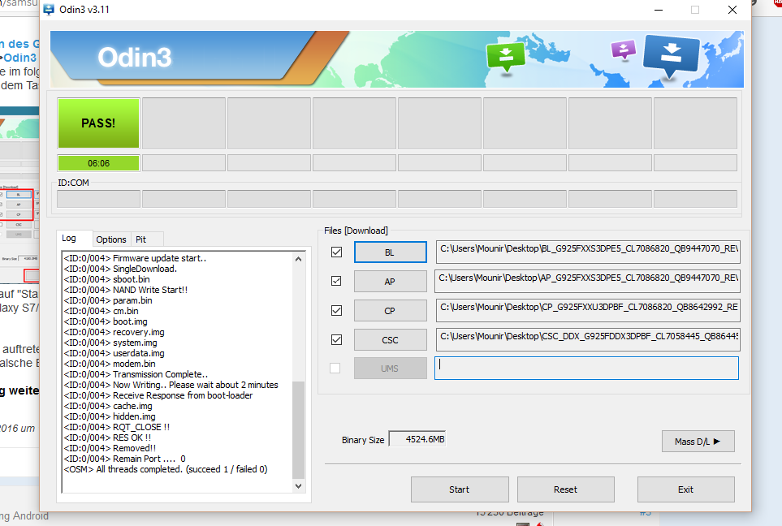Screen dimensions: 782x526
Task: Select the 'Firmware update start..' log line
Action: coord(135,258)
